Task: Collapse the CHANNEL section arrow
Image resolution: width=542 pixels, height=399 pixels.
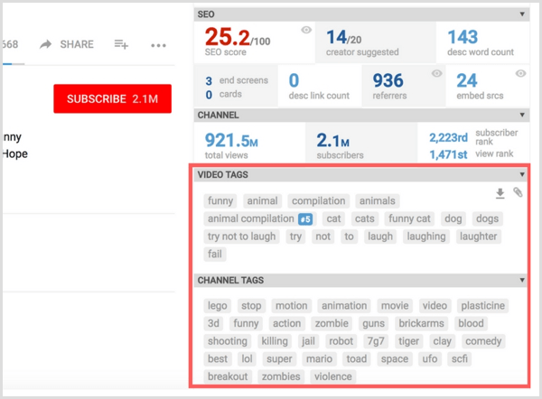Action: coord(522,115)
